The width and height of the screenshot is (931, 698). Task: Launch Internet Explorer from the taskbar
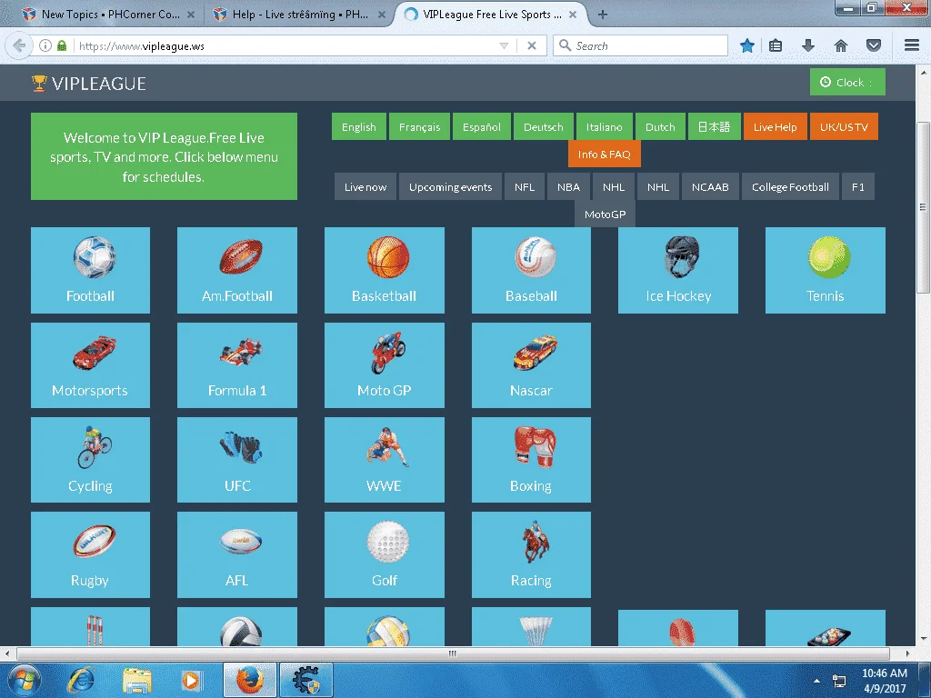(81, 680)
